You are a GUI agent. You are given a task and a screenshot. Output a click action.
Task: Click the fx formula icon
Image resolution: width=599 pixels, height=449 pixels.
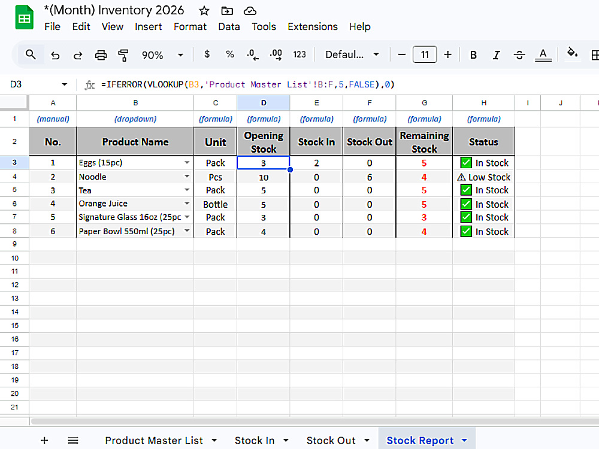[89, 84]
